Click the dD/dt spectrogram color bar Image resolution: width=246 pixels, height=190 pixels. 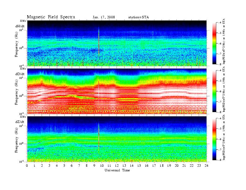(214, 91)
